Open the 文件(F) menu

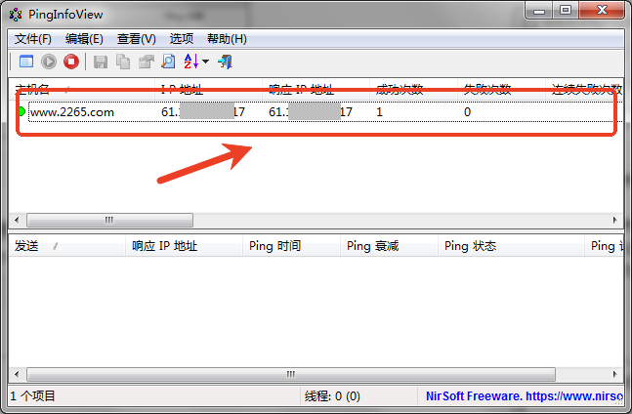pos(33,39)
